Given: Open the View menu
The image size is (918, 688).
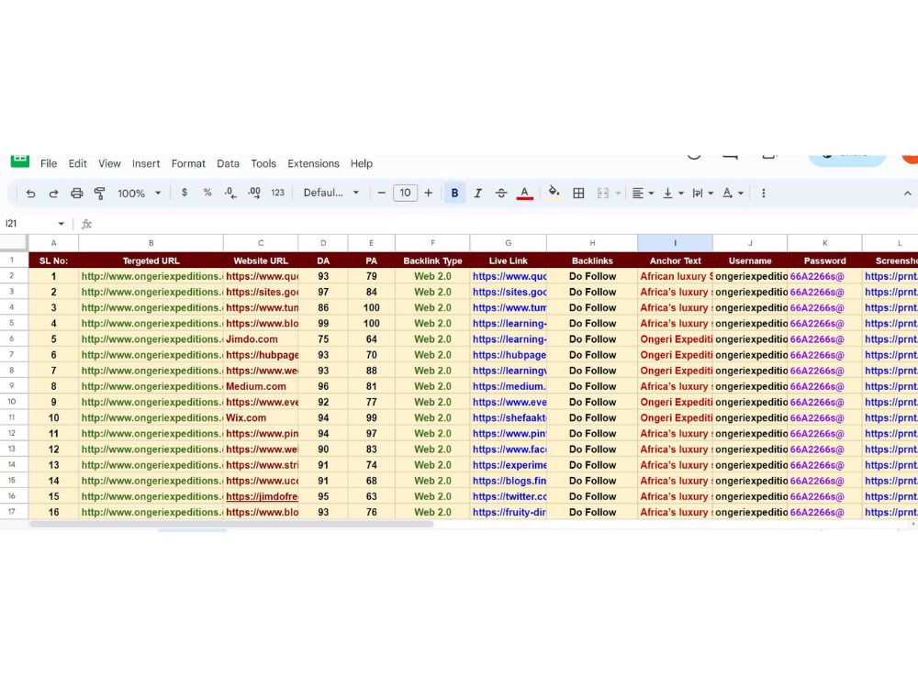Looking at the screenshot, I should coord(109,164).
